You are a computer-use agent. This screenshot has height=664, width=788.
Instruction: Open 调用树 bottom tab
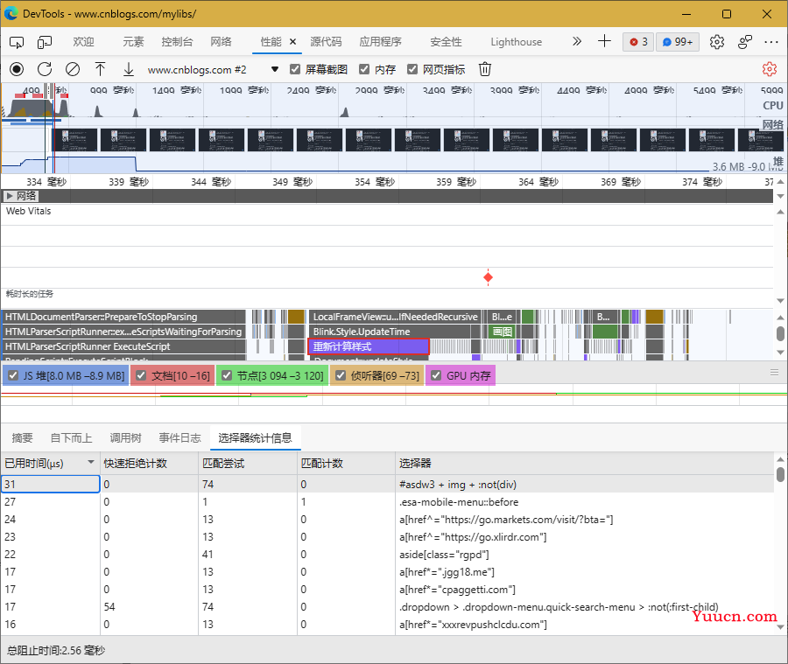click(x=125, y=438)
